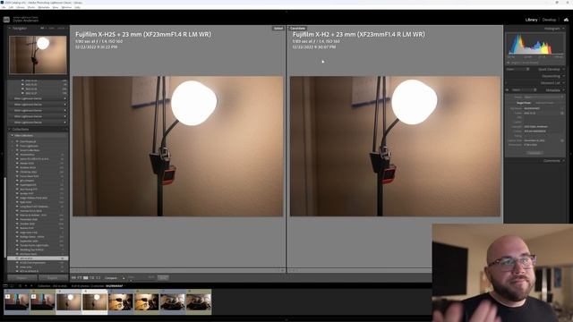This screenshot has height=322, width=573.
Task: Click Selected Photos tab in Metadata panel
Action: [x=544, y=103]
